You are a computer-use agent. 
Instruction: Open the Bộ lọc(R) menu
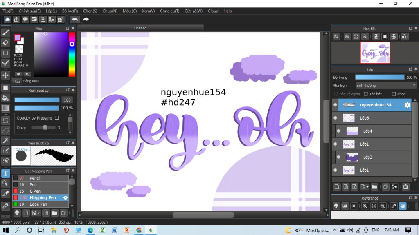[70, 11]
